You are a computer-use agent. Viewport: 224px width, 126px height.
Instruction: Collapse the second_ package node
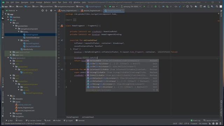19,41
